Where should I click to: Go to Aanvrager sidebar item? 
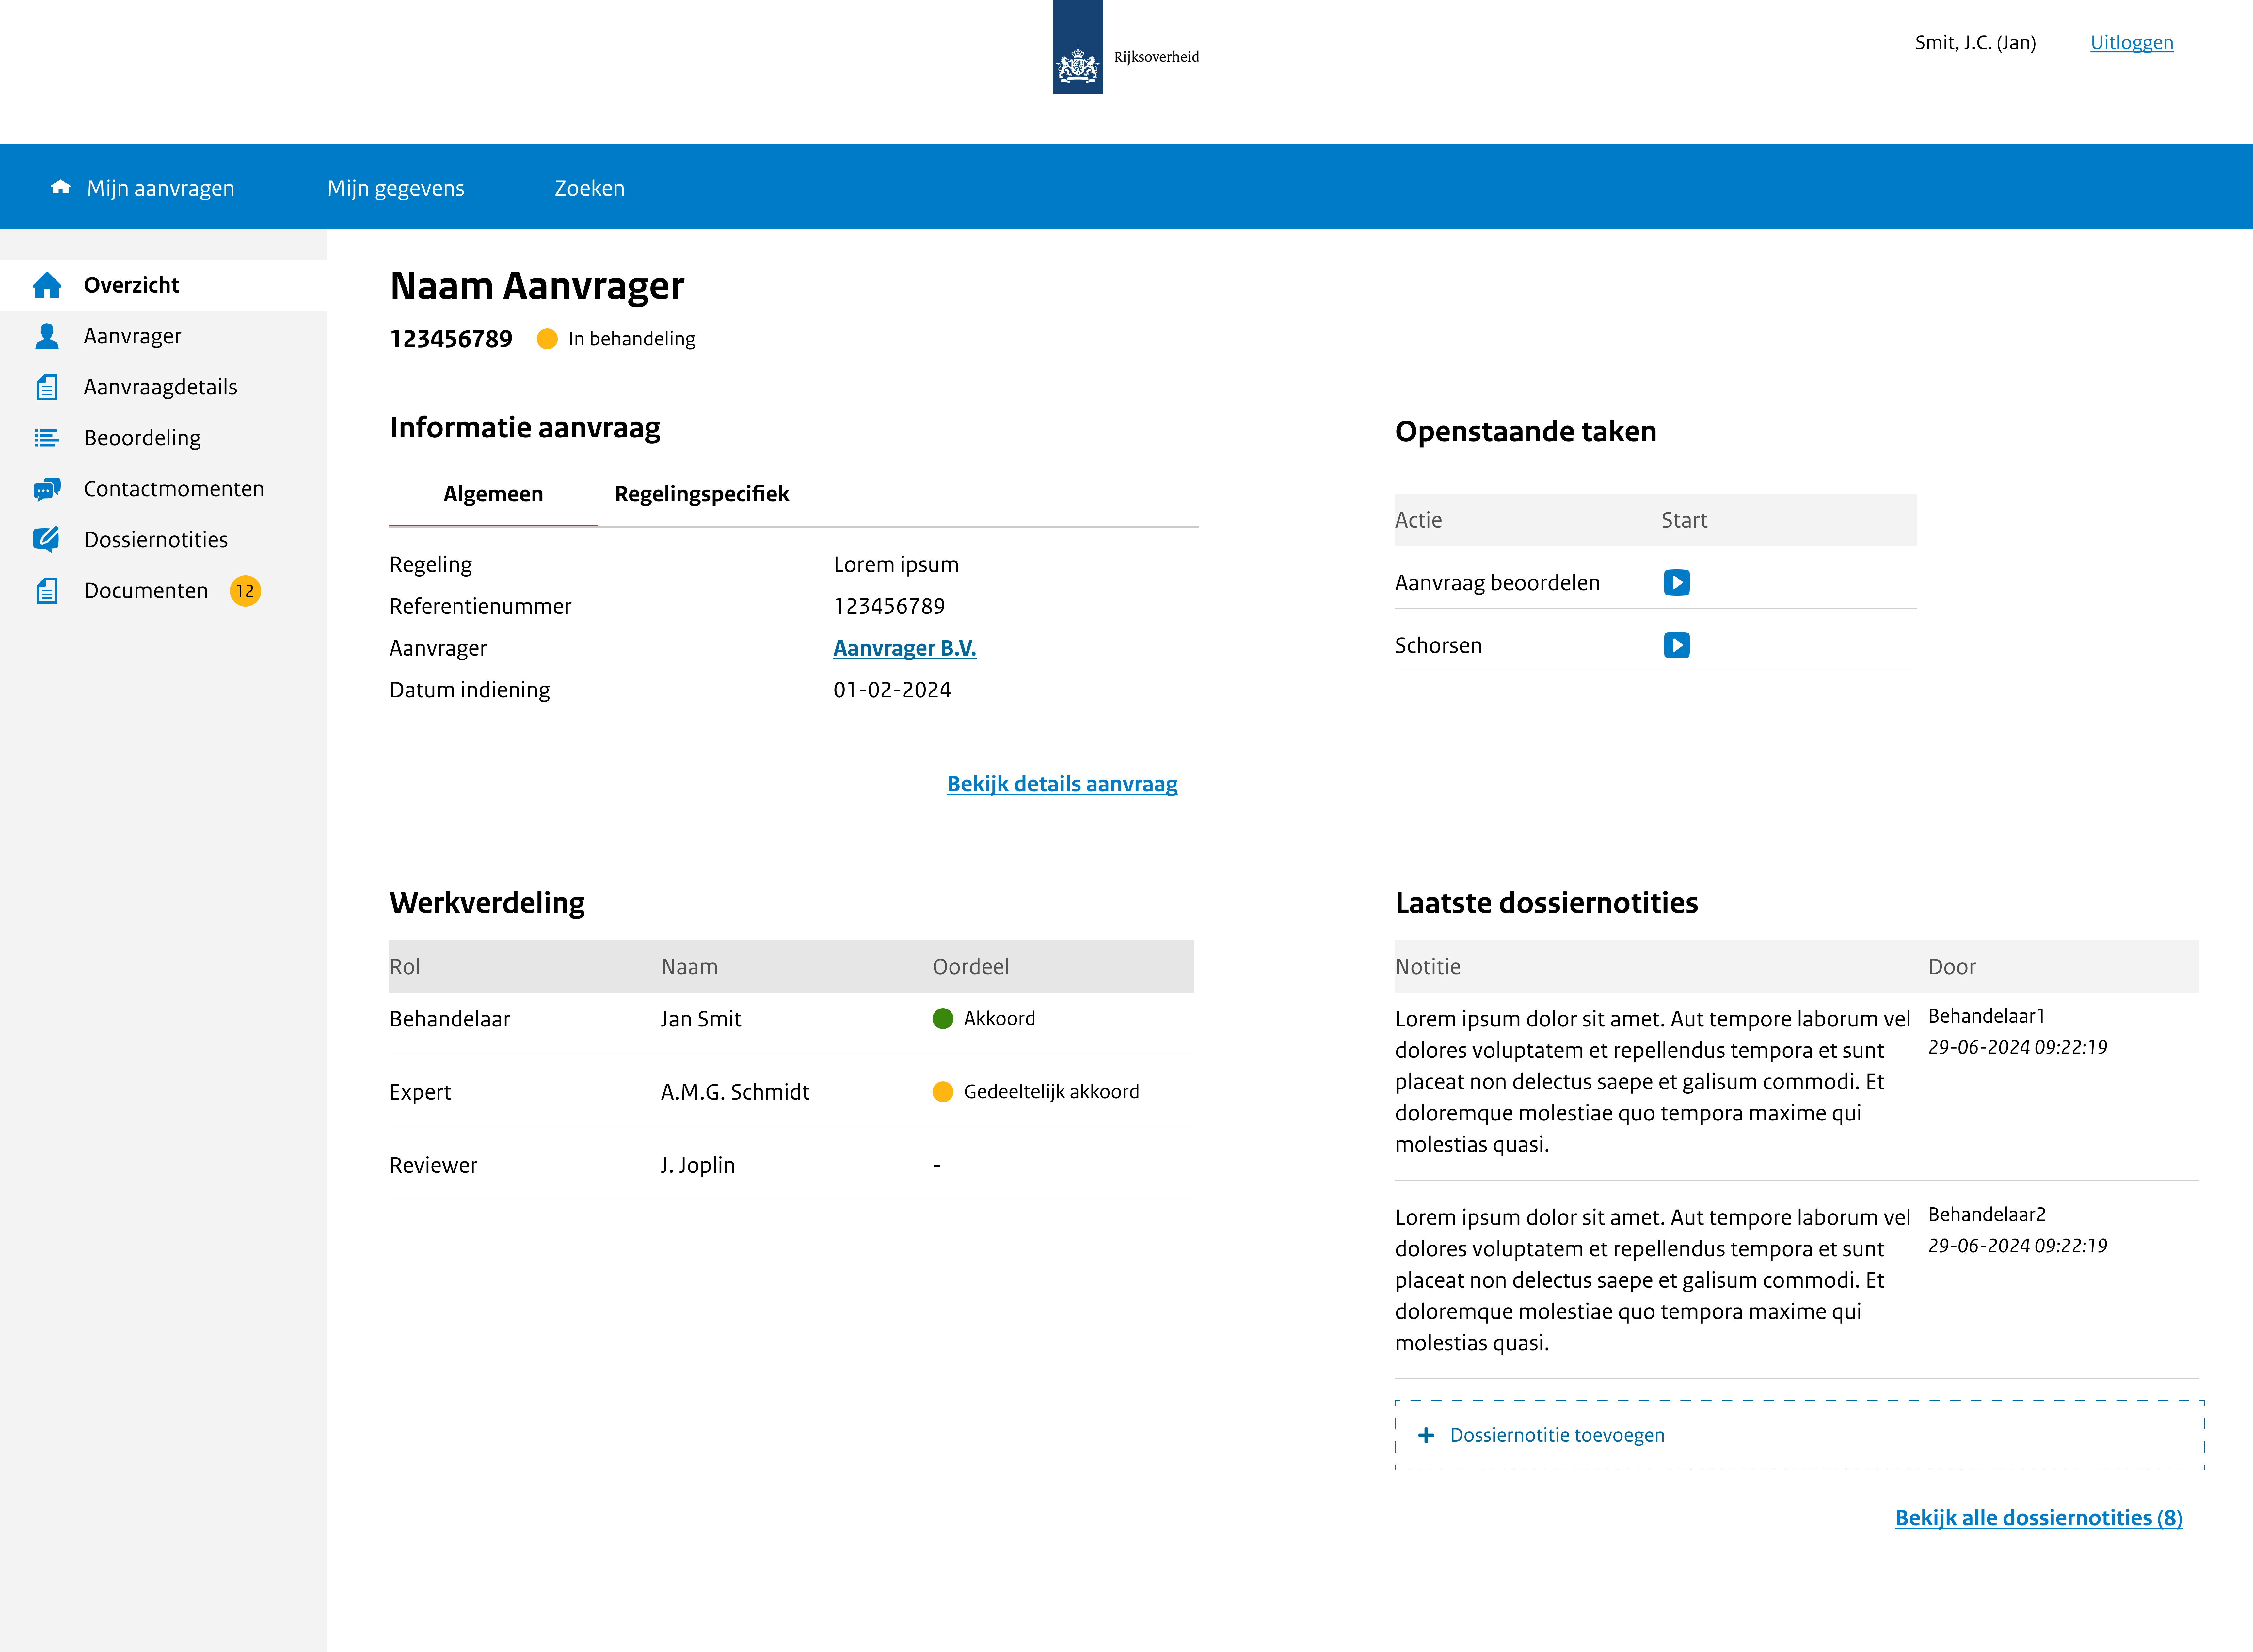163,336
